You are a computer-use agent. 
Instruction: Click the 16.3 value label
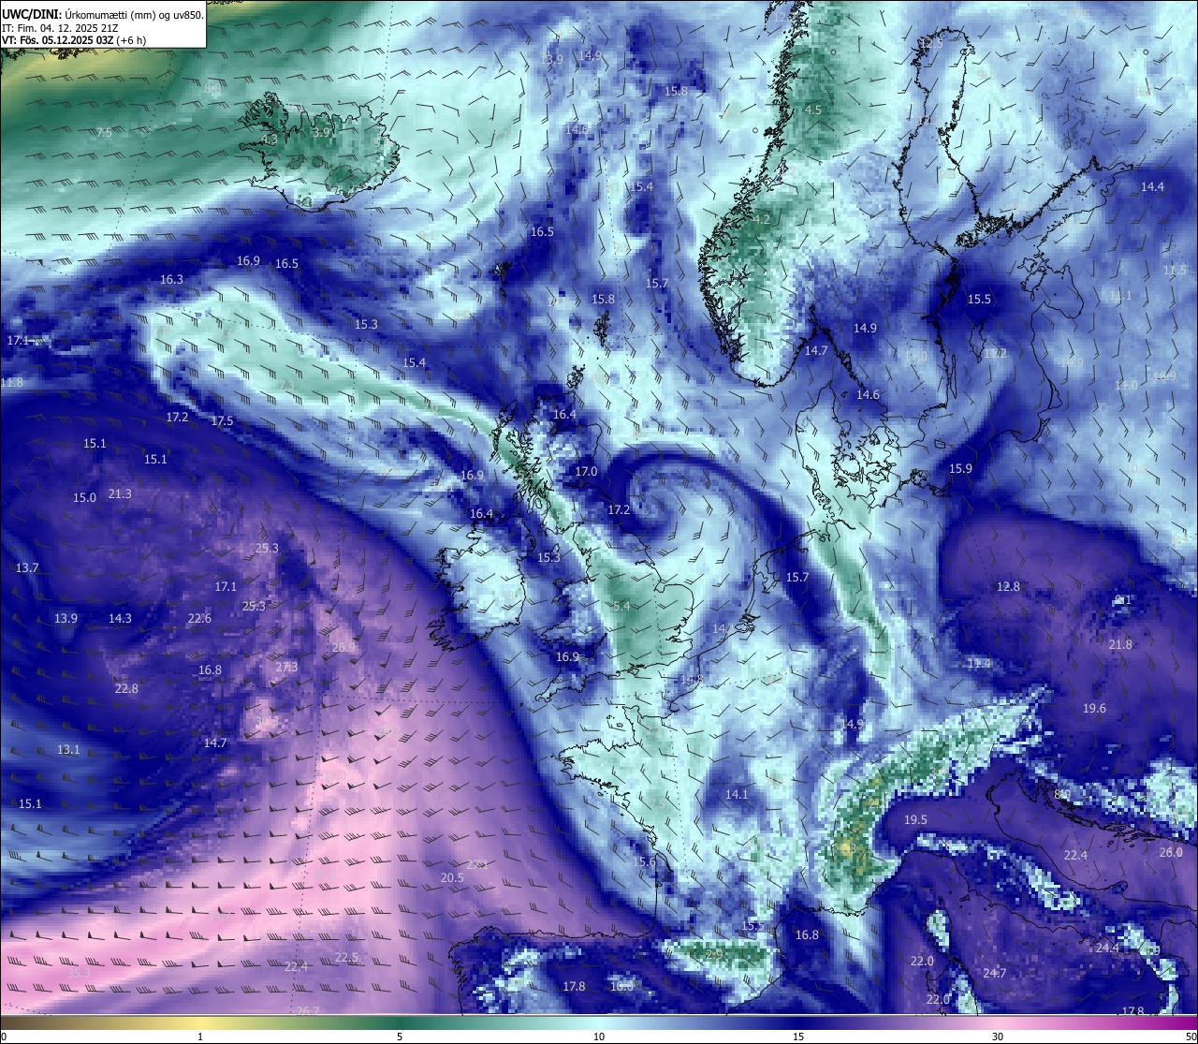click(x=171, y=279)
